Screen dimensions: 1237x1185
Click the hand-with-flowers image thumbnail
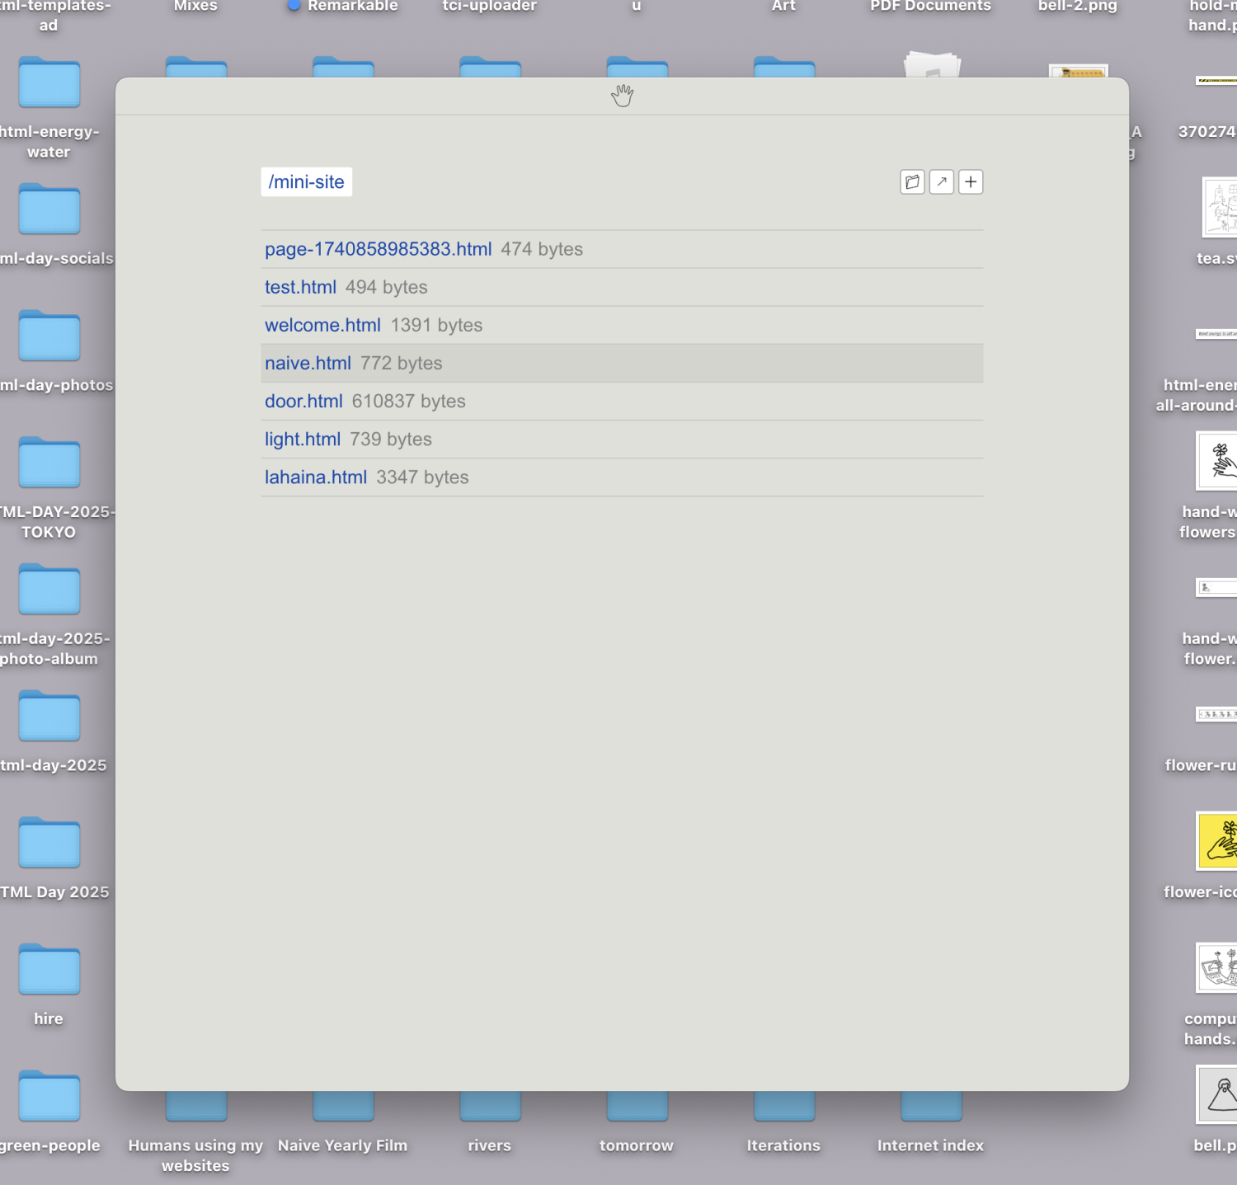point(1218,461)
